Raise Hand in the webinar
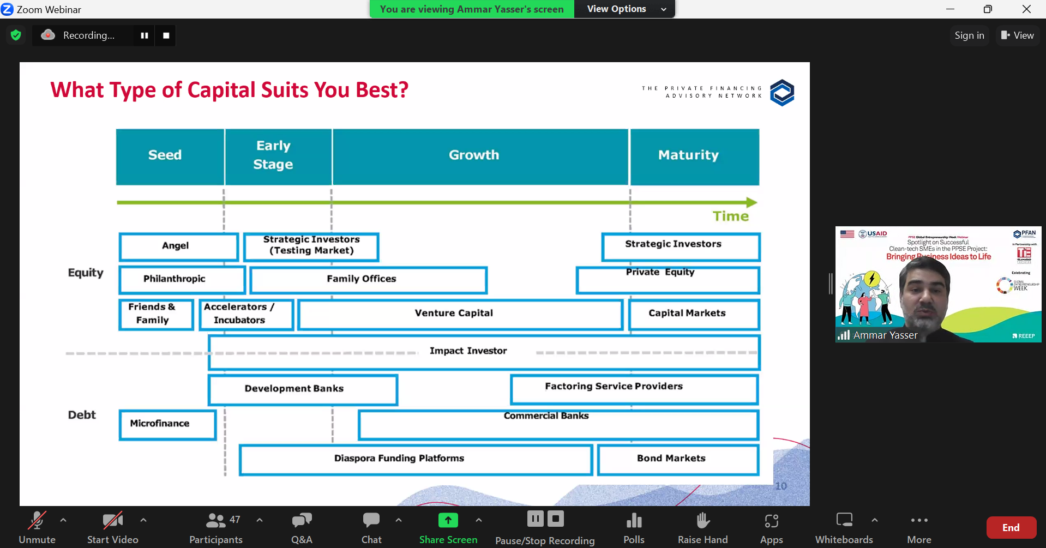1046x548 pixels. coord(702,527)
